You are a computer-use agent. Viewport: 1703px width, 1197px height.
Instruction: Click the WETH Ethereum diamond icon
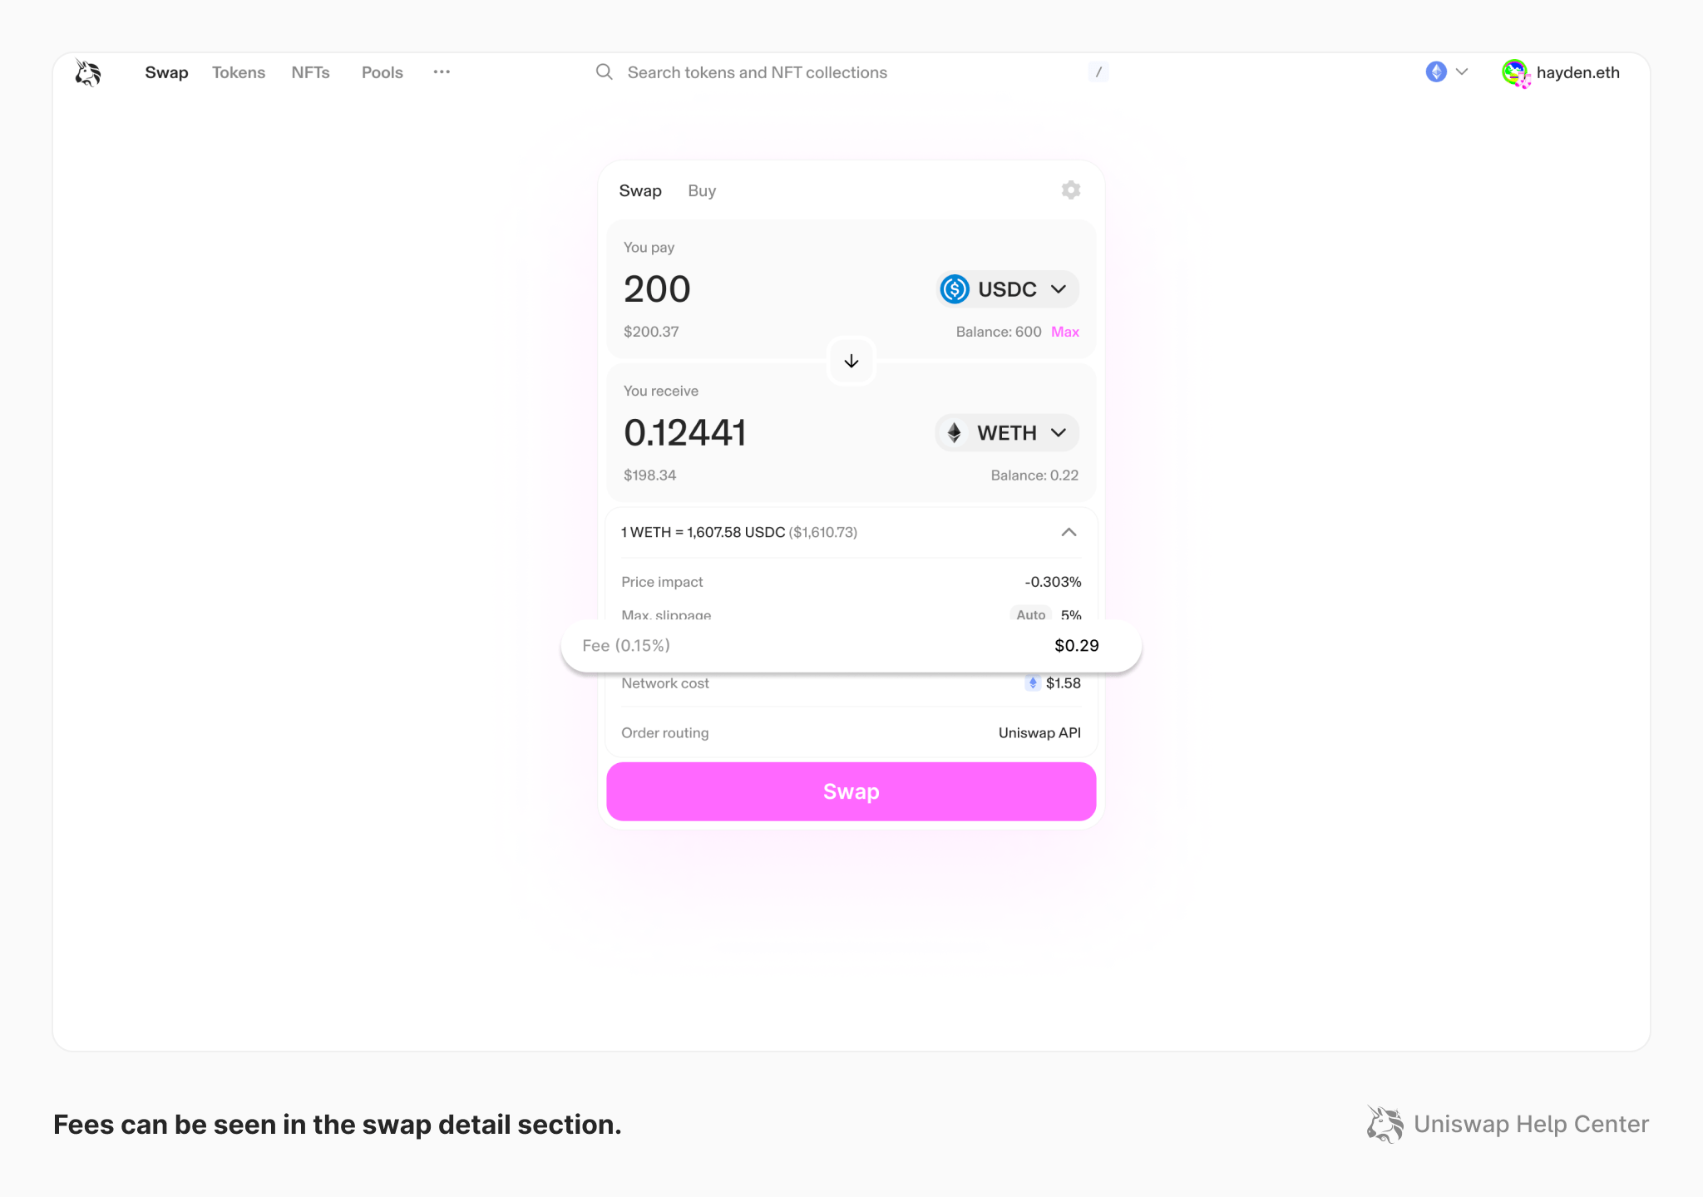click(955, 432)
